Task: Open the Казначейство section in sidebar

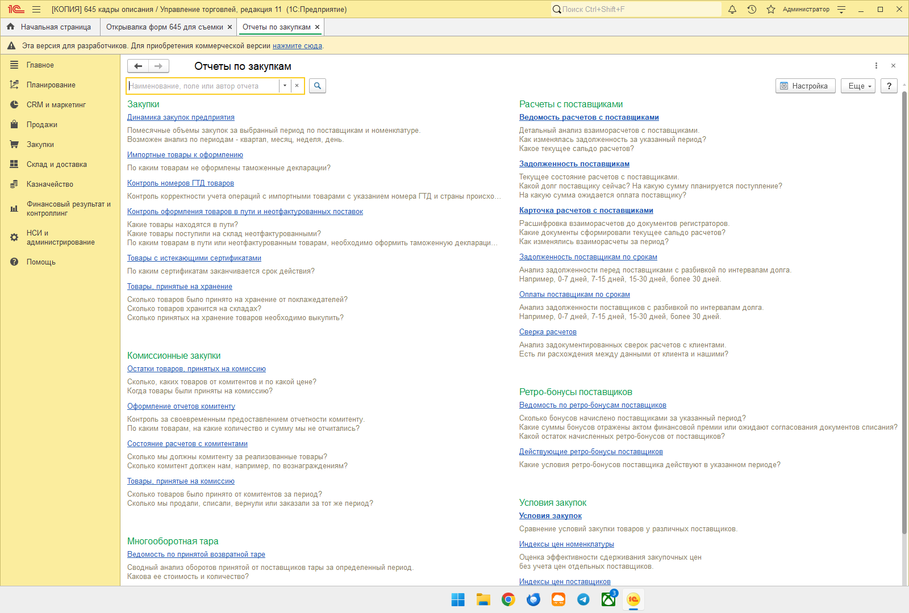Action: [50, 184]
